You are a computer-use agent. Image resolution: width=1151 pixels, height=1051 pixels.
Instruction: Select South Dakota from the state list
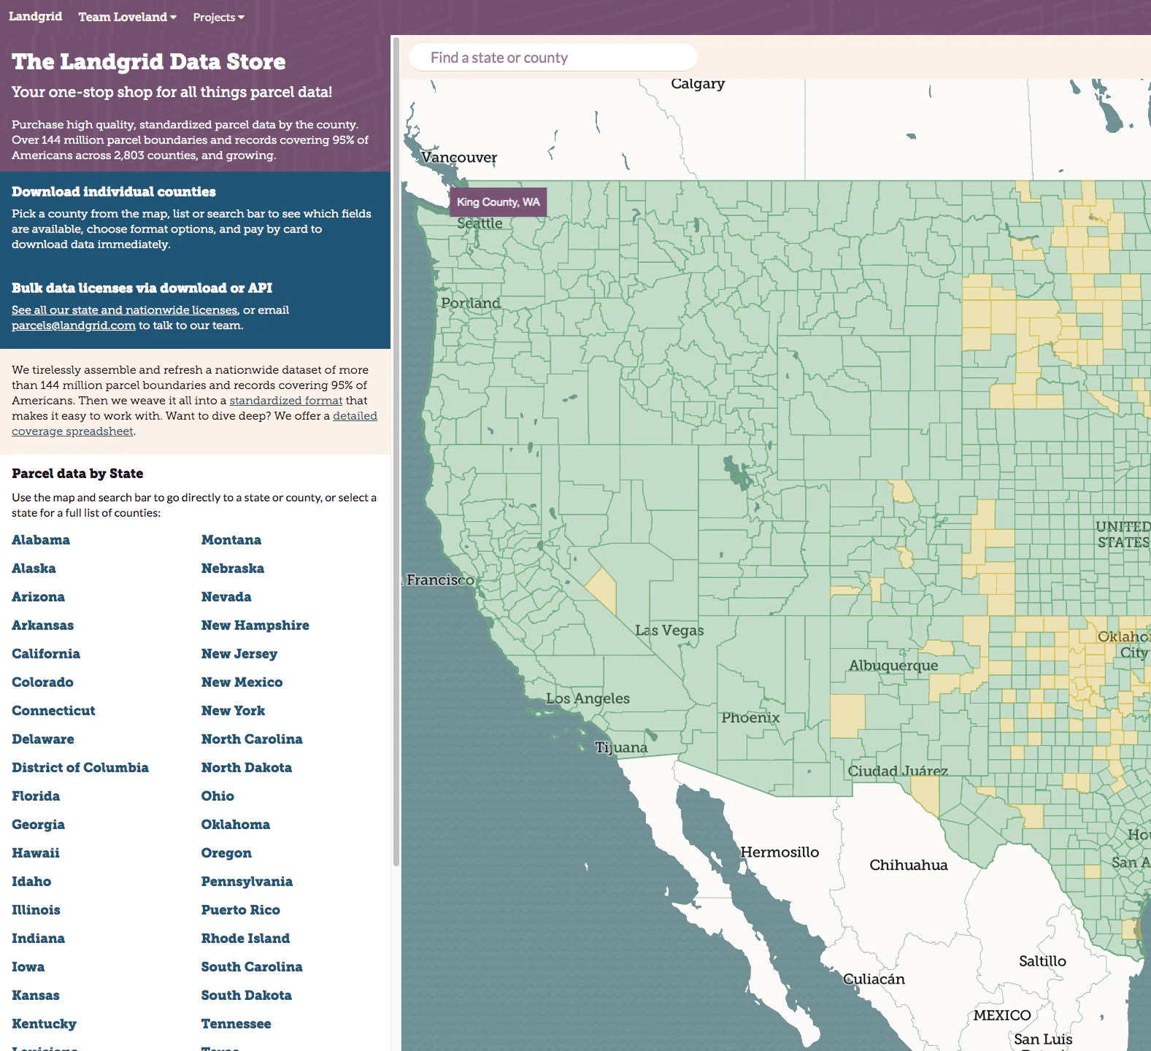tap(247, 996)
